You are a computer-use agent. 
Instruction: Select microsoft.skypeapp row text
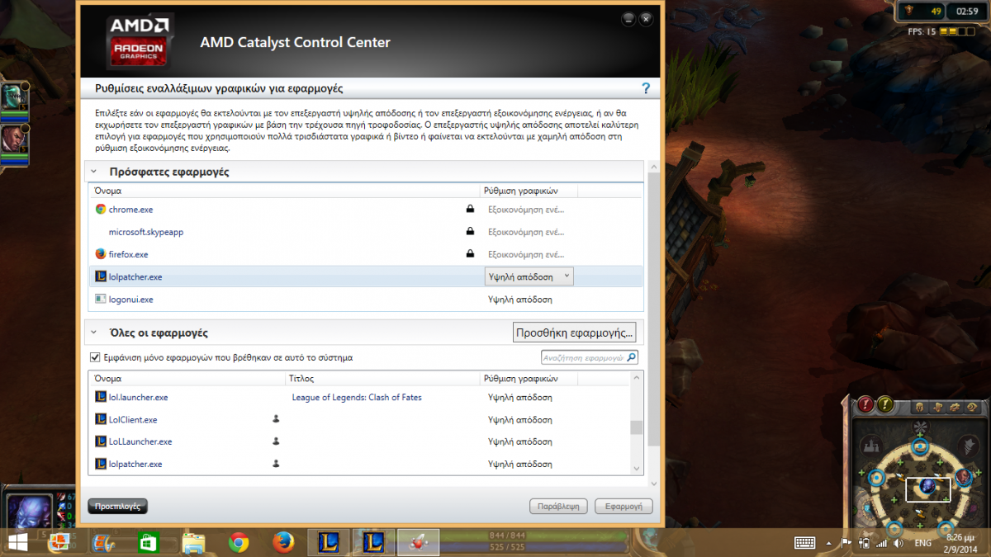(146, 232)
